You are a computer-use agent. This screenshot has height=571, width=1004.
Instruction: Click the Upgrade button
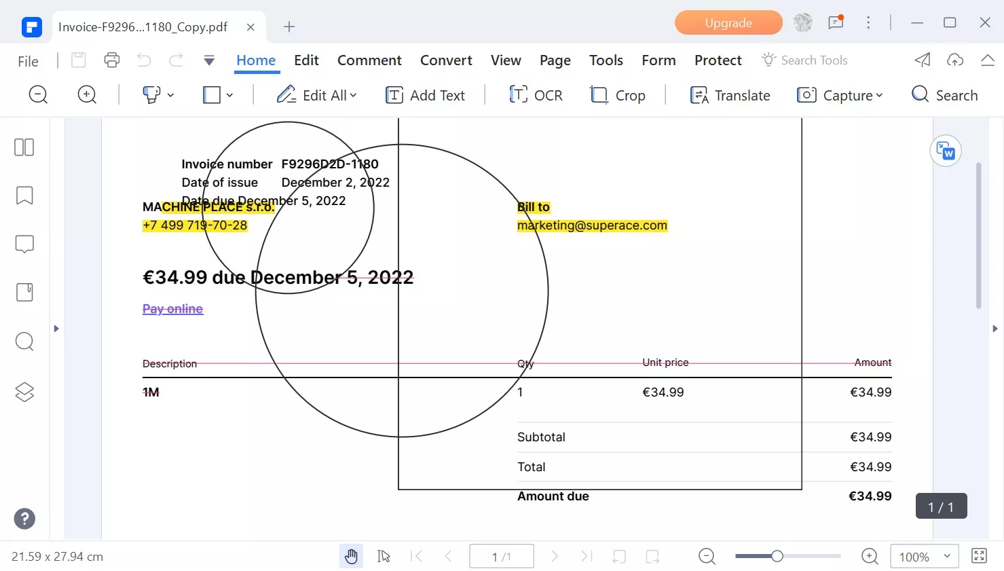728,22
